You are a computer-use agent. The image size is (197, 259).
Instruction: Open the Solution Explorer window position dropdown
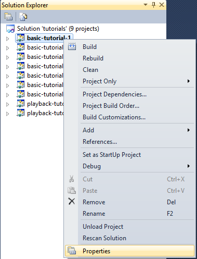(x=146, y=5)
